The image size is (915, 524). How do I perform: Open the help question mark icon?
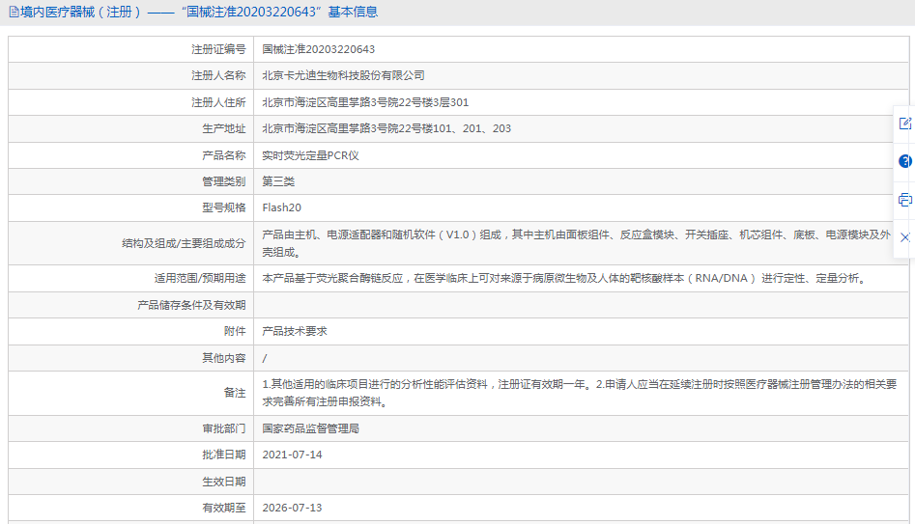[x=905, y=161]
